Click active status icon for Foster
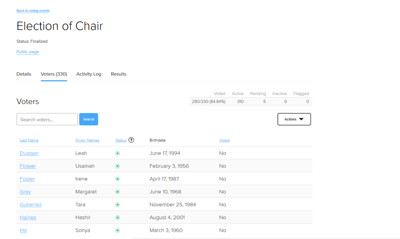 [x=117, y=179]
